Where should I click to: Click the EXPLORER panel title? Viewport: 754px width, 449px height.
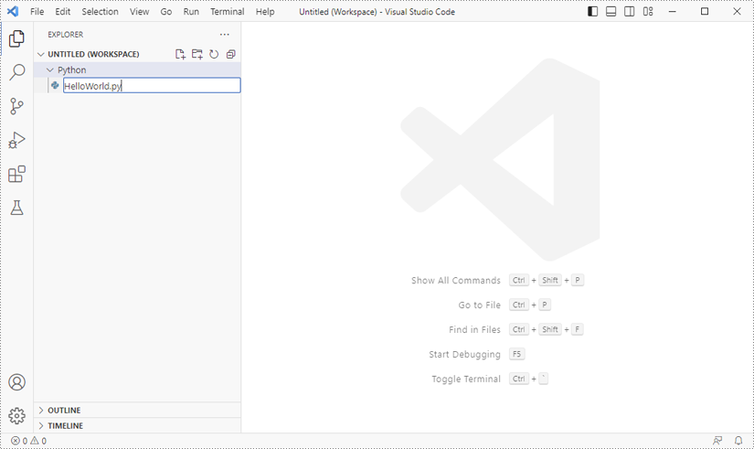pos(66,35)
